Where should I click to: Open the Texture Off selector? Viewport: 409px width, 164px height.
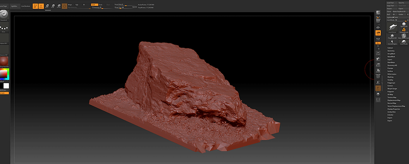click(x=4, y=50)
